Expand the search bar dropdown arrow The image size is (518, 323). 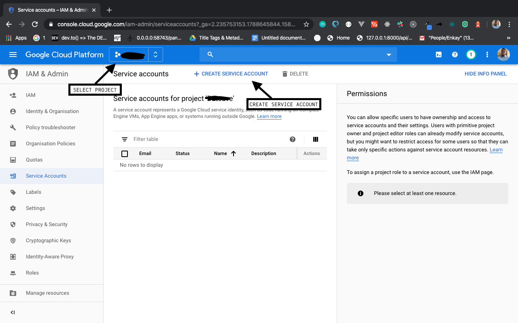click(x=388, y=54)
